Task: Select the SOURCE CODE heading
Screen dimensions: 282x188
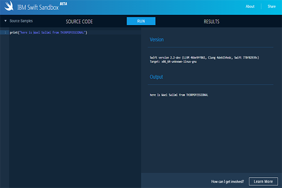Action: point(79,22)
